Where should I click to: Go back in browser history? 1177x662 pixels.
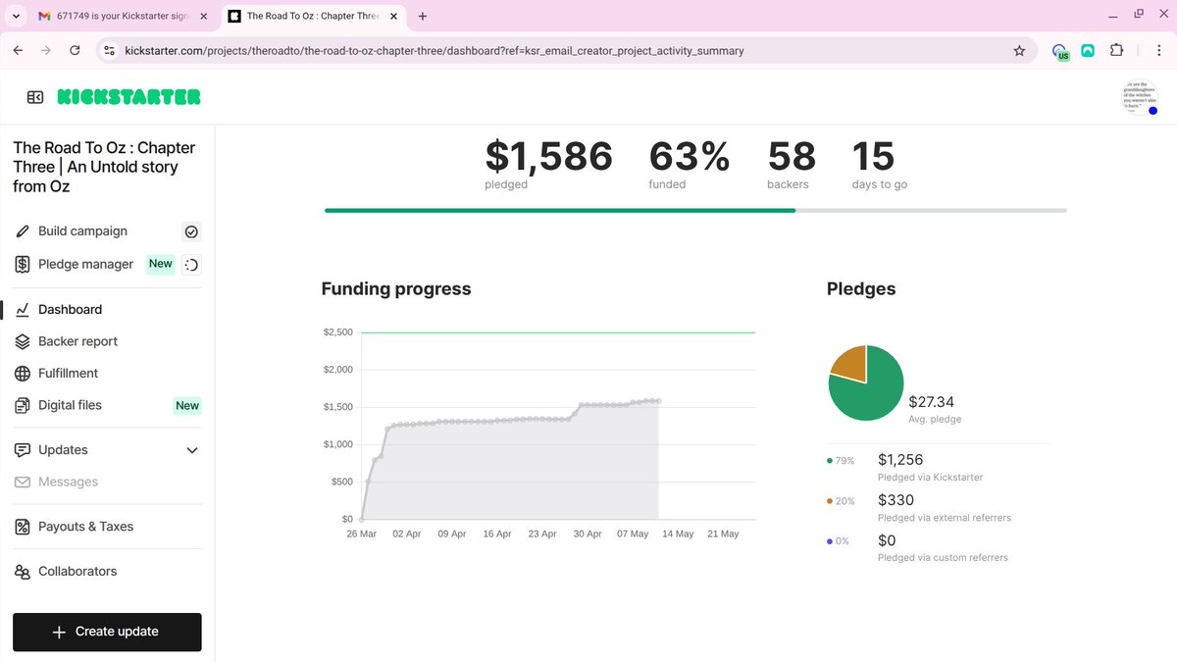tap(18, 51)
